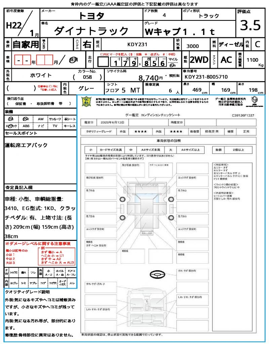
Task: Click the ABS equipment cell
Action: tap(26, 126)
